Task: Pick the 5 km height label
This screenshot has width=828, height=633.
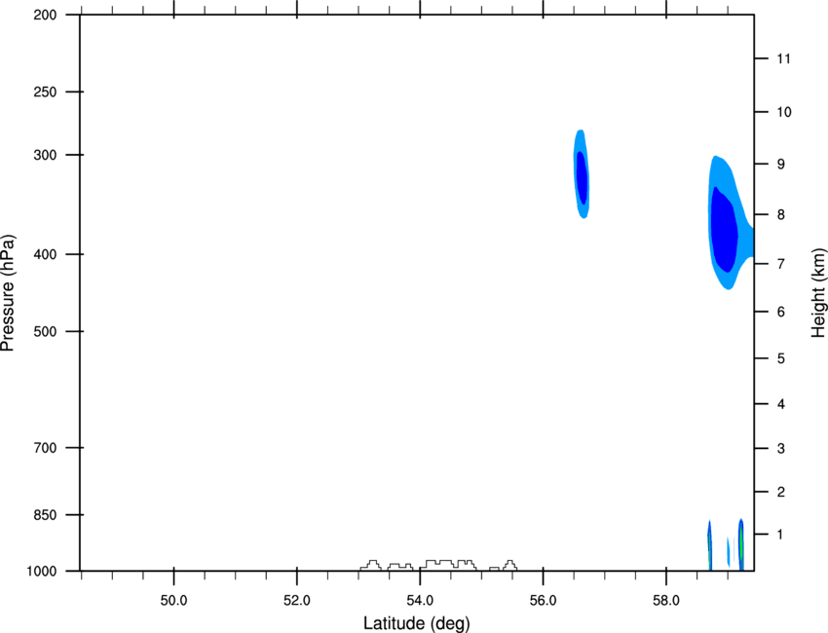Action: click(x=781, y=358)
